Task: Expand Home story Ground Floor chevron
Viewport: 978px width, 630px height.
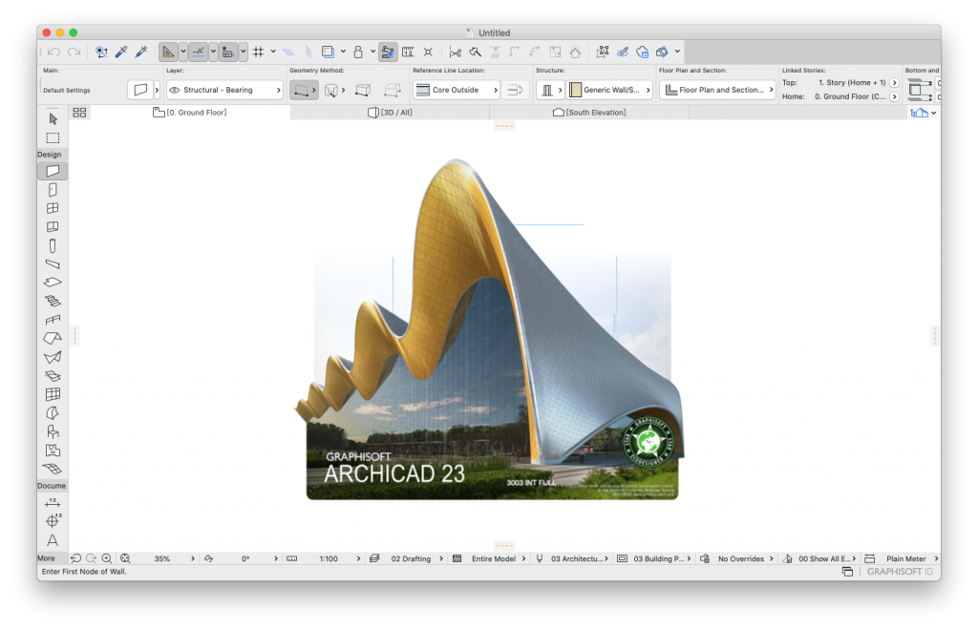Action: coord(894,96)
